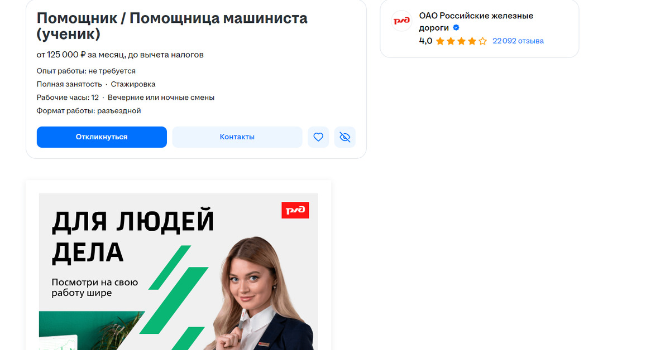Screen dimensions: 670x350
Task: Hide this vacancy using crossed-eye icon
Action: click(x=345, y=137)
